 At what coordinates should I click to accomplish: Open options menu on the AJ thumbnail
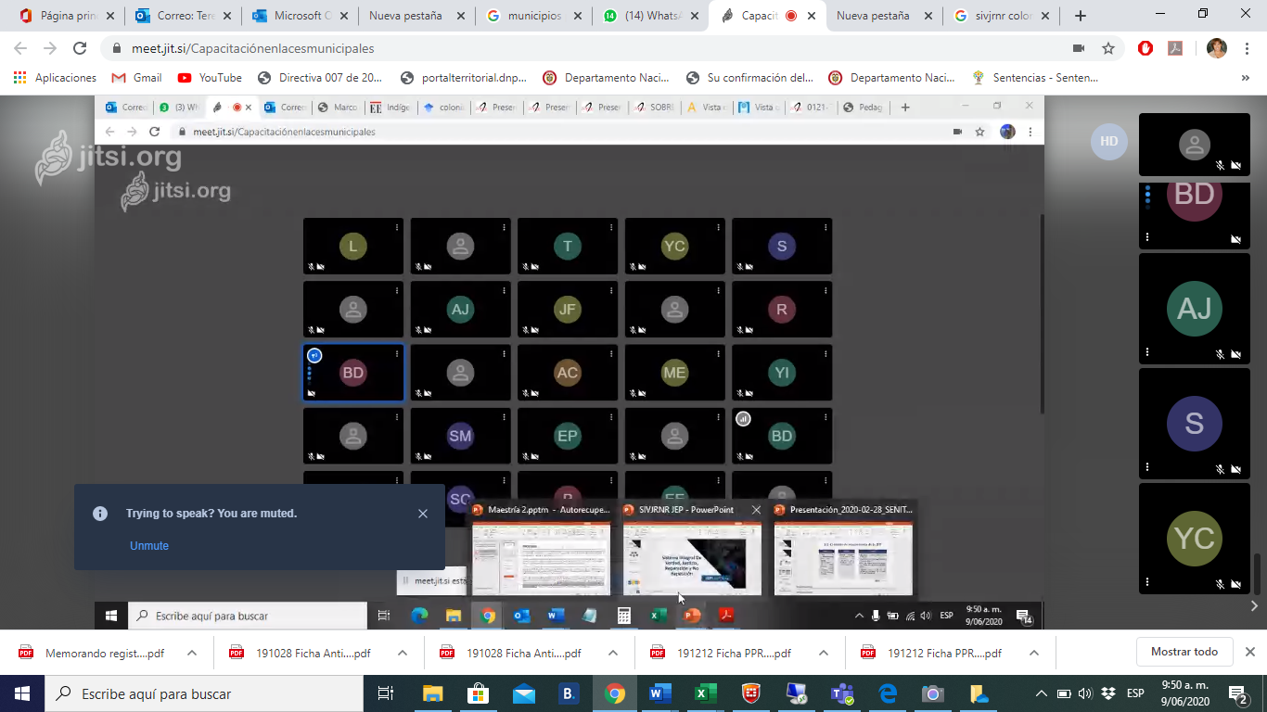point(1147,352)
